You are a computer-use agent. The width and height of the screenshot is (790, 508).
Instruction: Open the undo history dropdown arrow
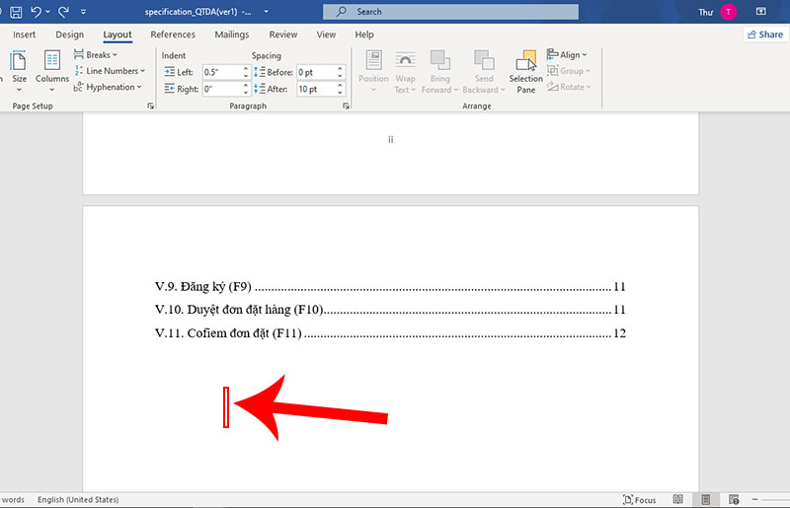47,12
